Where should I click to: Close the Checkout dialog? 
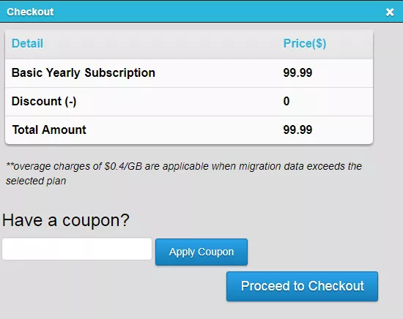click(390, 12)
